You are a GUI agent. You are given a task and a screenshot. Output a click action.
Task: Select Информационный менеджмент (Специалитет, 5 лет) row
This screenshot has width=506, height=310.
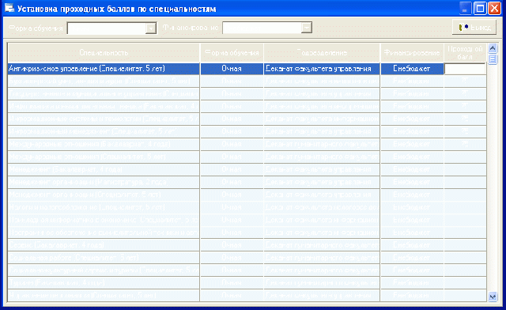pos(247,132)
